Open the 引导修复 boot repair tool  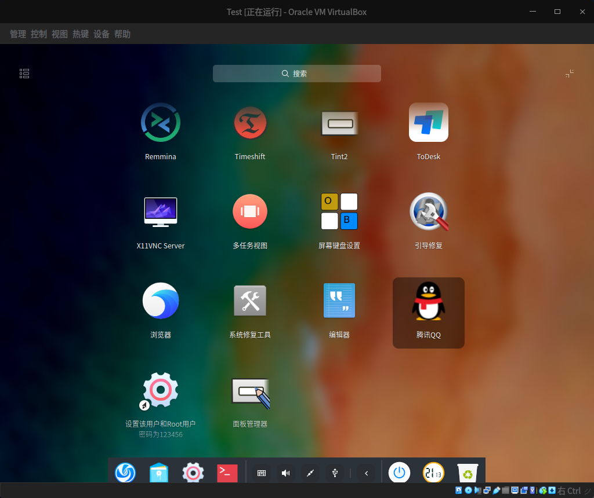[429, 212]
